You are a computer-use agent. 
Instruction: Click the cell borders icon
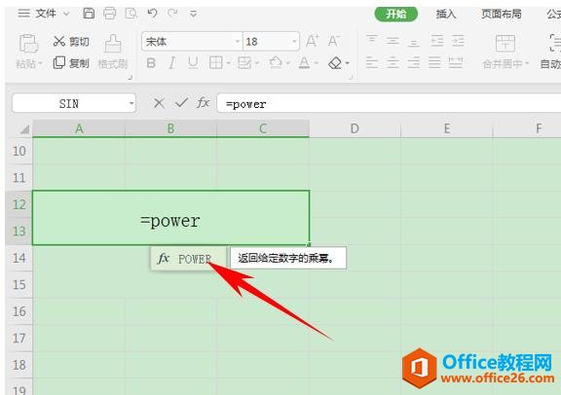[x=216, y=63]
